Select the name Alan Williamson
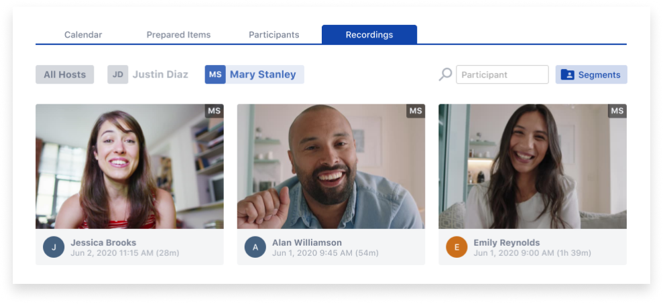 coord(307,242)
